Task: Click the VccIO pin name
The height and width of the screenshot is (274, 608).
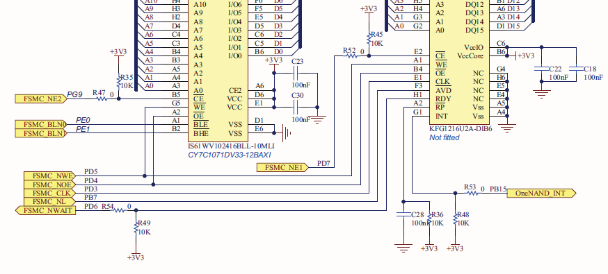Action: tap(474, 48)
